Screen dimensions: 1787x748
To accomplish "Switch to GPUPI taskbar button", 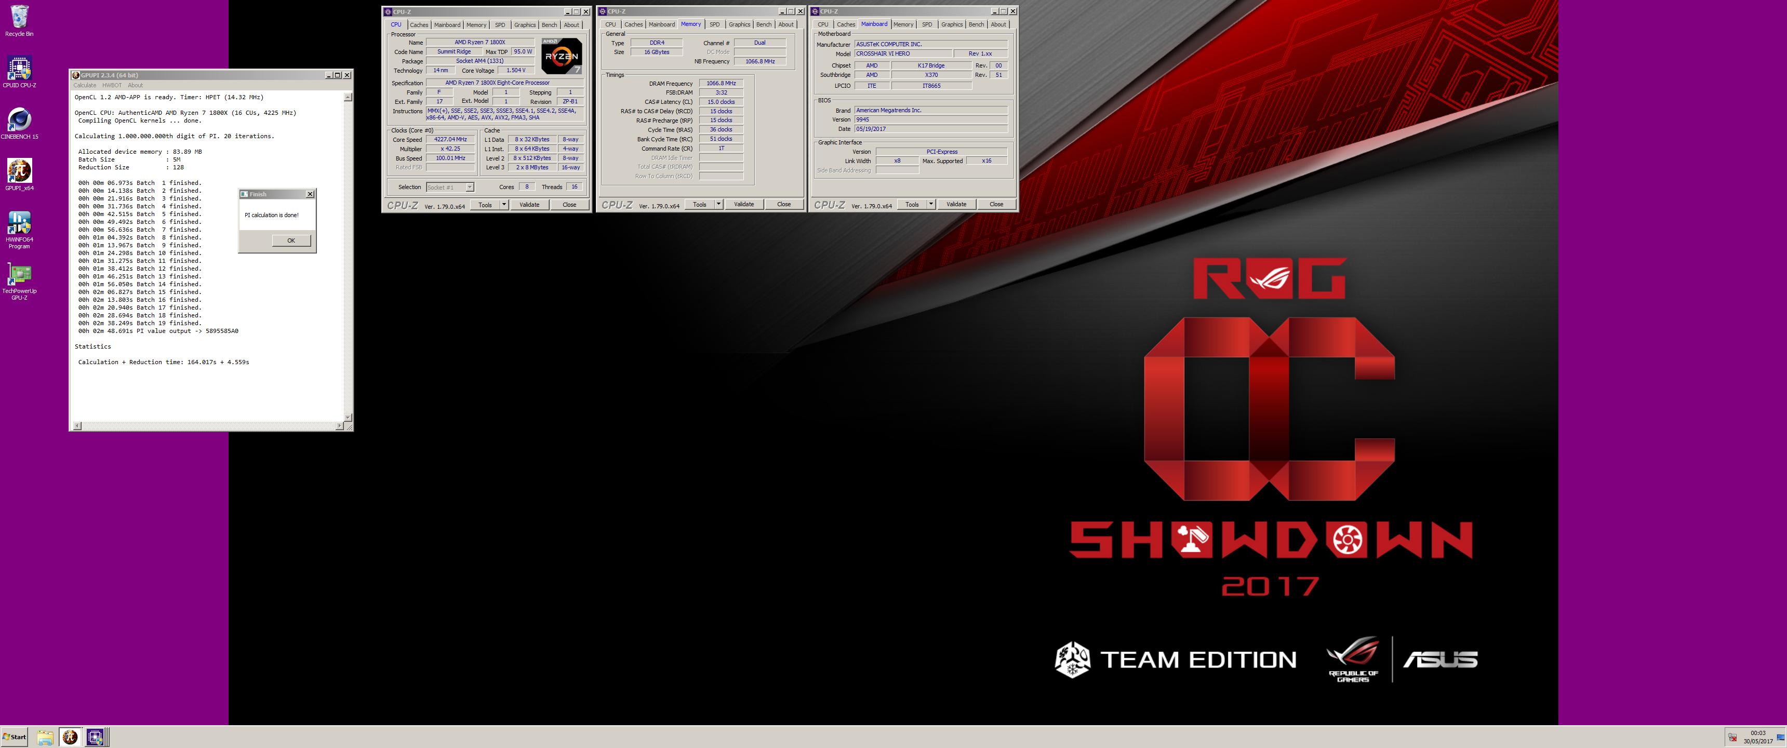I will 70,738.
